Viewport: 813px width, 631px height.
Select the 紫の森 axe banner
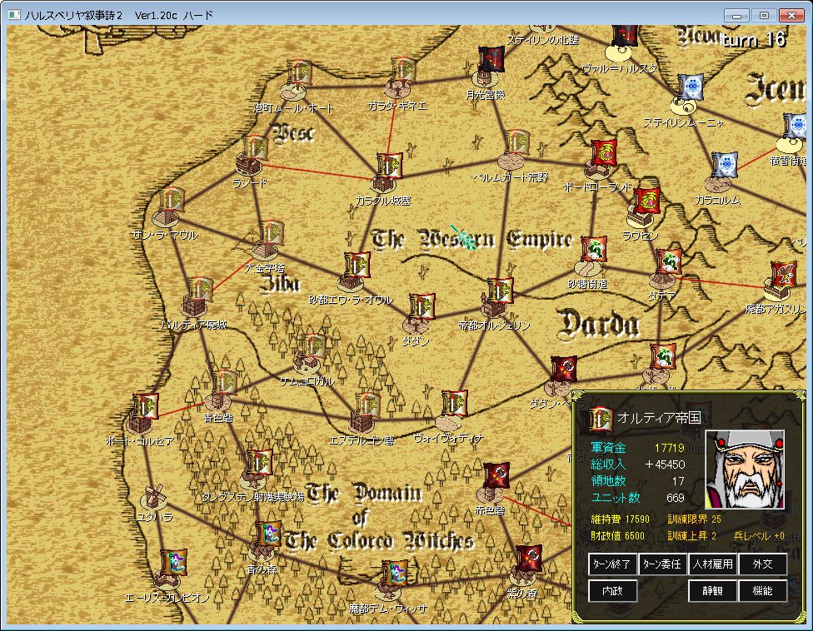(529, 559)
